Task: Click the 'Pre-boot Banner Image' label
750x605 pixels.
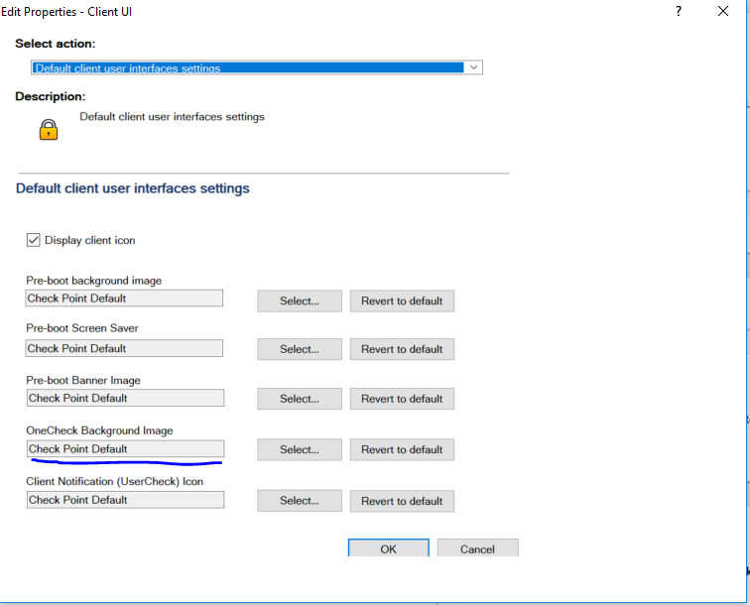Action: [83, 380]
